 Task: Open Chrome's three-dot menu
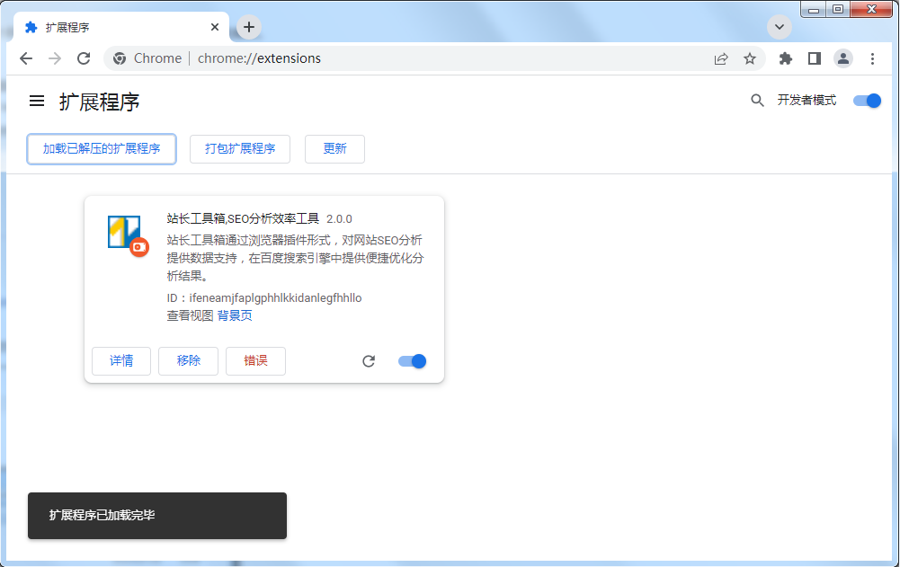tap(872, 58)
